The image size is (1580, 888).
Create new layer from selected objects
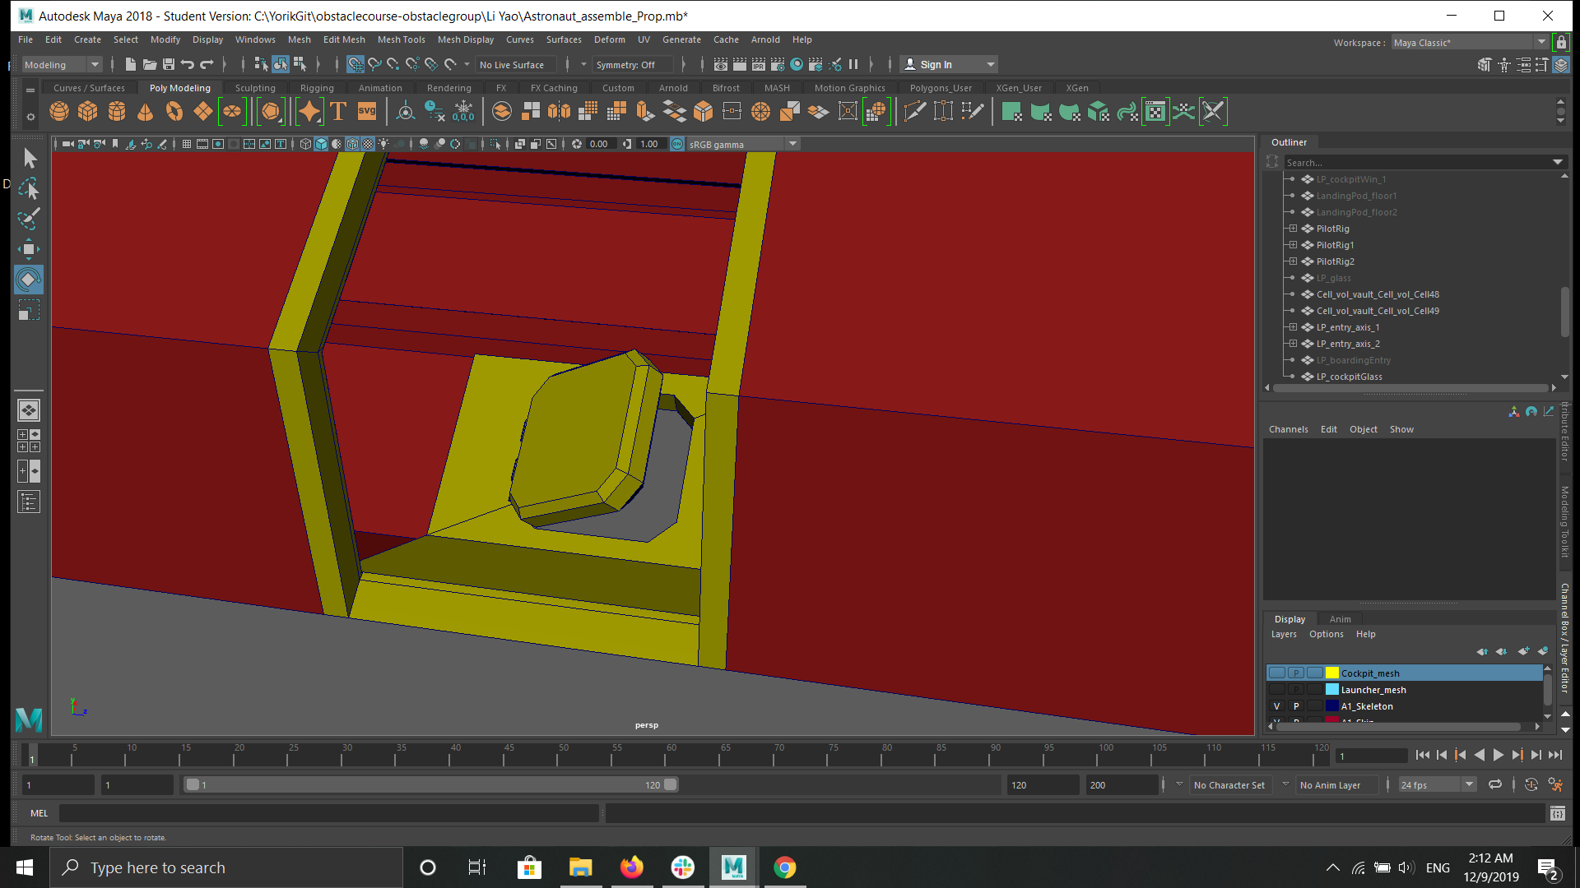[1542, 651]
